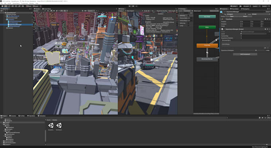
Task: Click the GameObject icon in Inspector header
Action: pos(221,12)
